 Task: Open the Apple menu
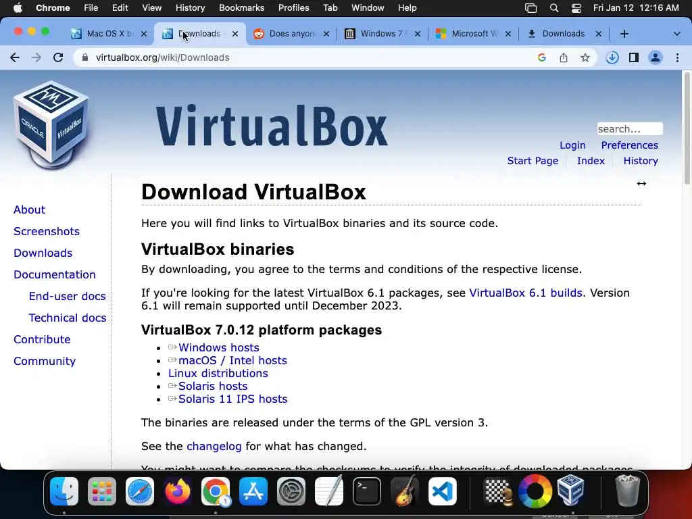[18, 8]
